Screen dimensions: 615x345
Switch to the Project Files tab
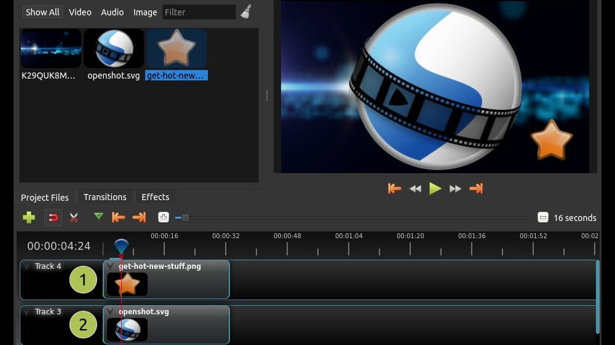[45, 198]
